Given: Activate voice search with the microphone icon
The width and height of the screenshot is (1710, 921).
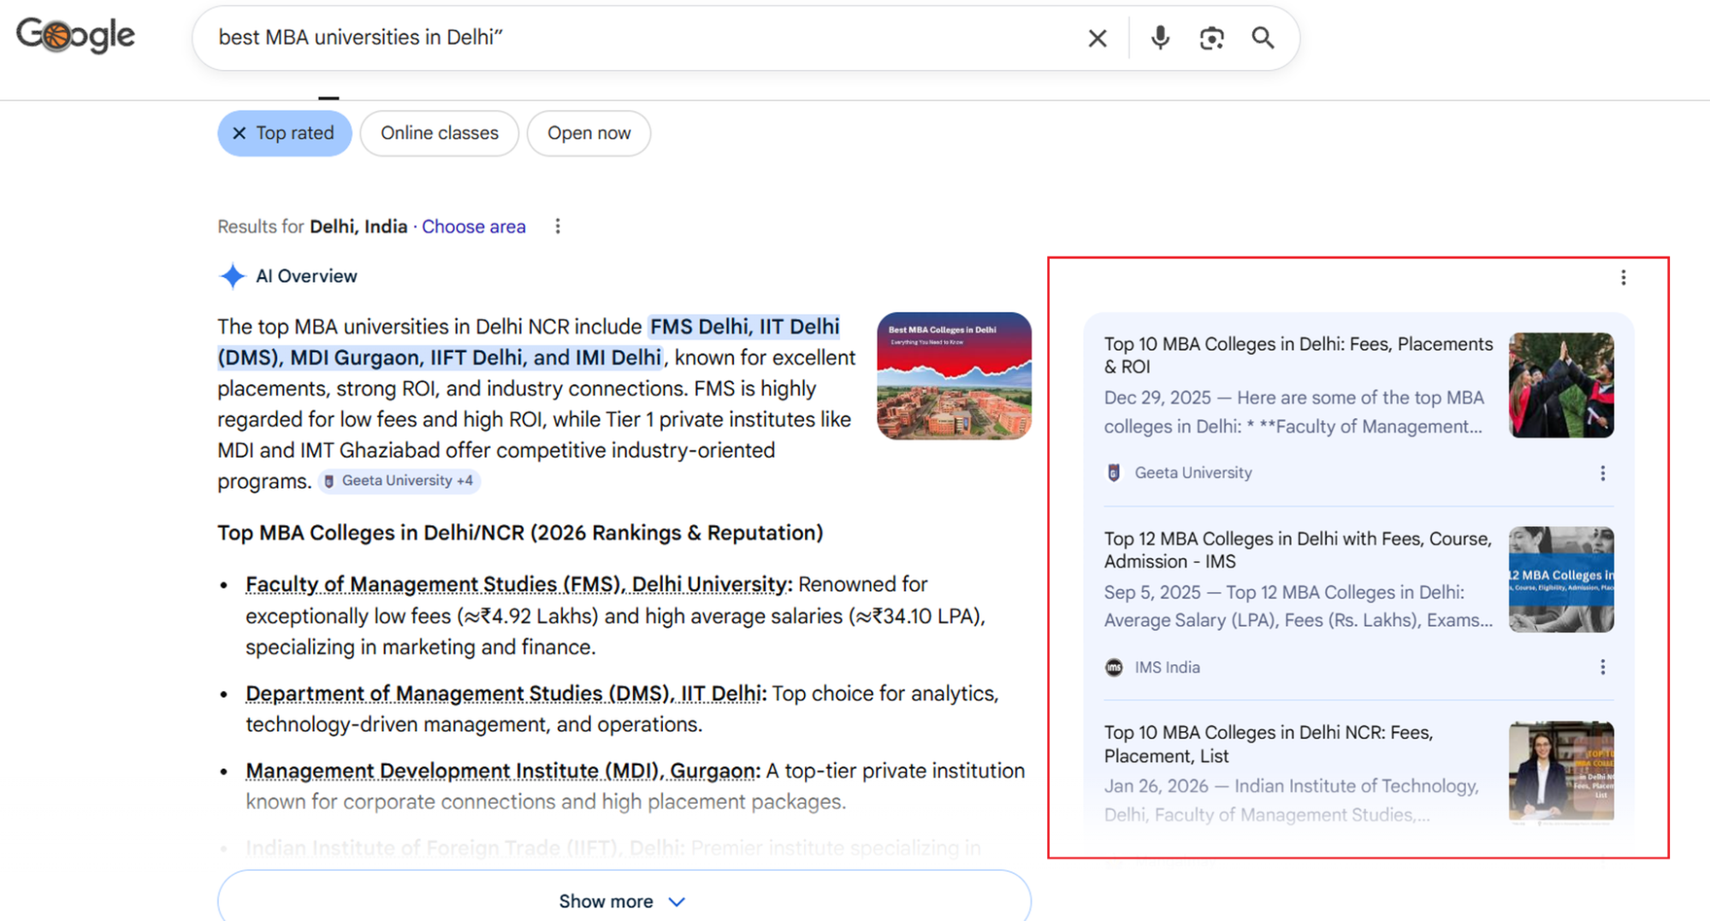Looking at the screenshot, I should [1160, 38].
